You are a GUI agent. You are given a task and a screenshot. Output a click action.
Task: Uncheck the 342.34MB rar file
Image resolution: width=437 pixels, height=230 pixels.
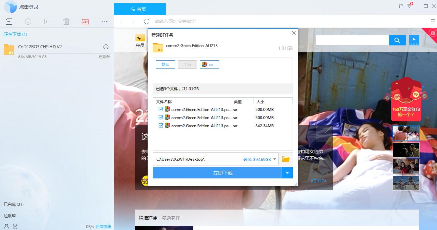click(x=161, y=126)
